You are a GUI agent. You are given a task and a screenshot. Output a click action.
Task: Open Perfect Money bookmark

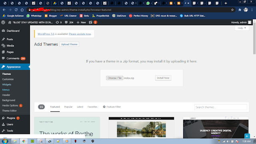tap(138, 16)
